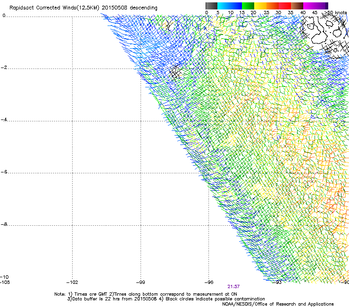Click the -10 latitude axis label
The image size is (349, 307).
[5, 277]
